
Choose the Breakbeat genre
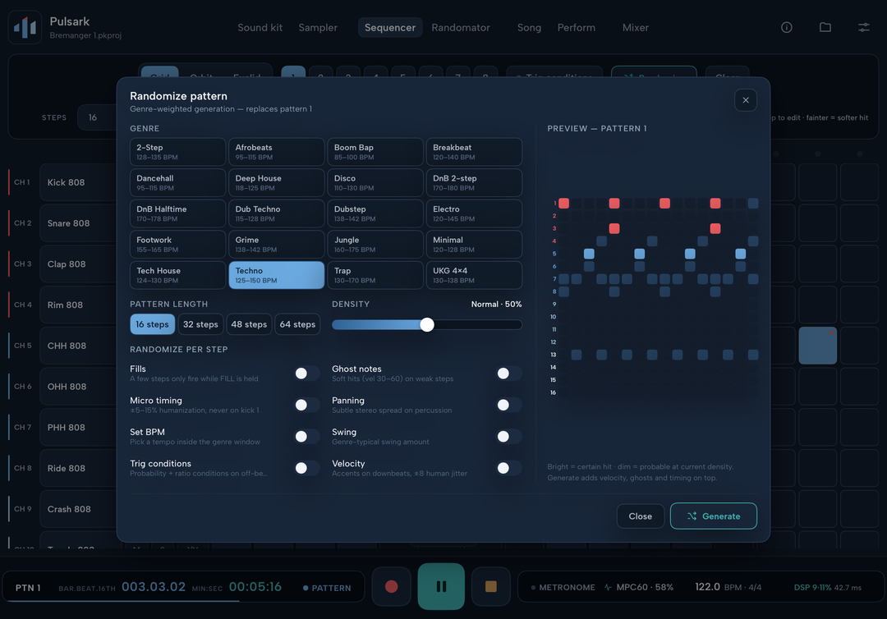[x=474, y=152]
